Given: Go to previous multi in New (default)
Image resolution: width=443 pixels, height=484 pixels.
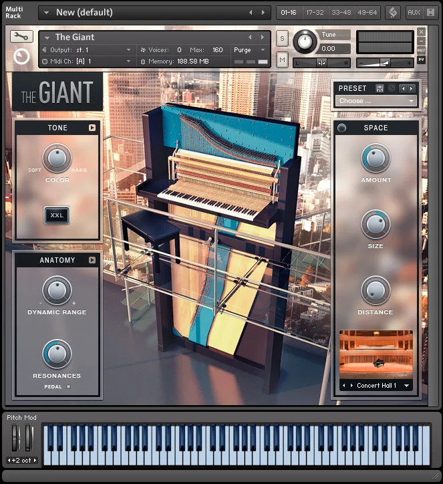Looking at the screenshot, I should [x=251, y=12].
